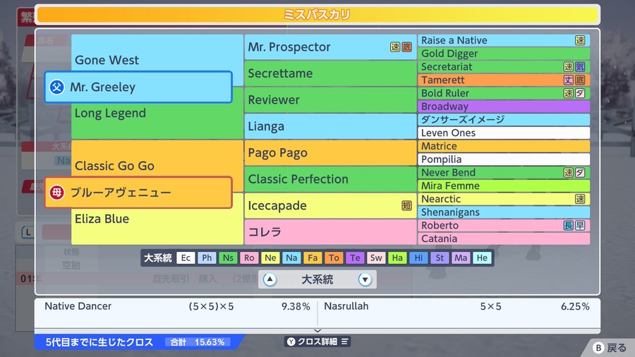Click the Y button icon for cross details

tap(291, 341)
